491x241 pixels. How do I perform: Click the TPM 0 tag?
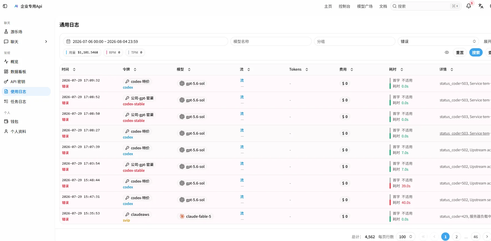tap(135, 52)
